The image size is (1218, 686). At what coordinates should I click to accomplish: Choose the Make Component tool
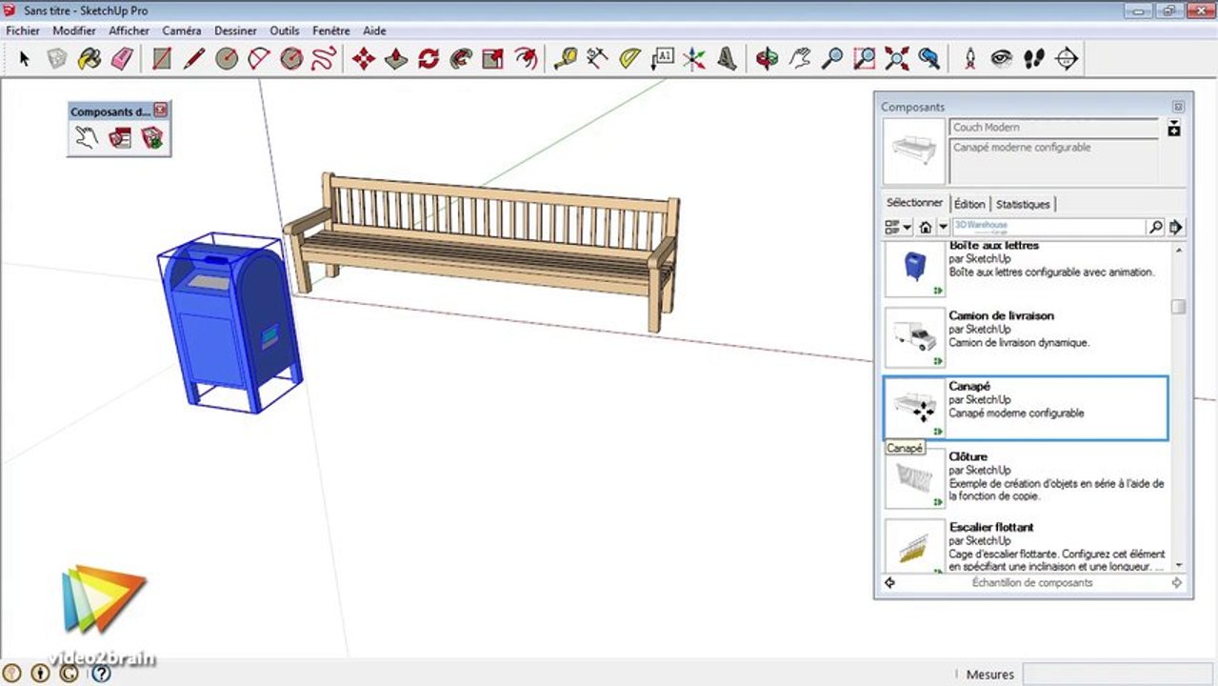click(x=57, y=59)
